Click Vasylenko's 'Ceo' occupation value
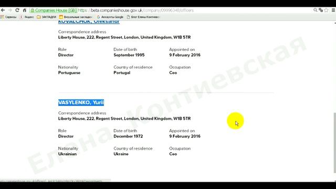The image size is (336, 189). (x=173, y=154)
